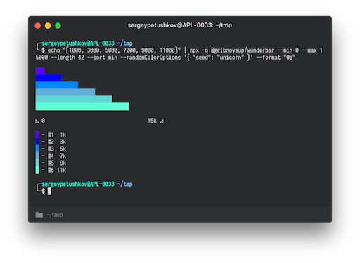This screenshot has height=263, width=360.
Task: Click legend row #1 1k
Action: tap(51, 135)
